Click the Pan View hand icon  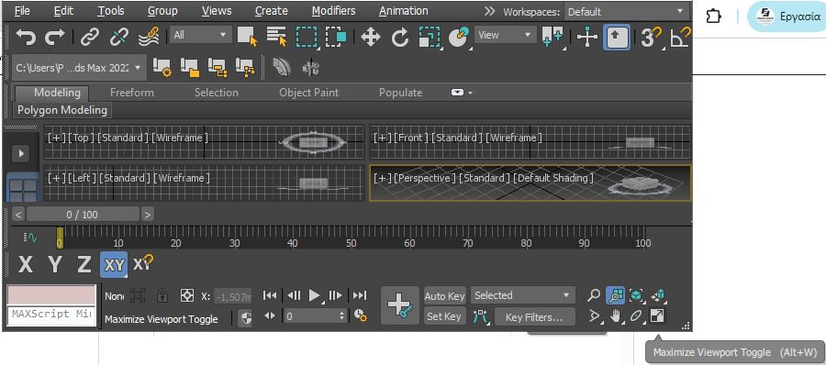point(615,316)
